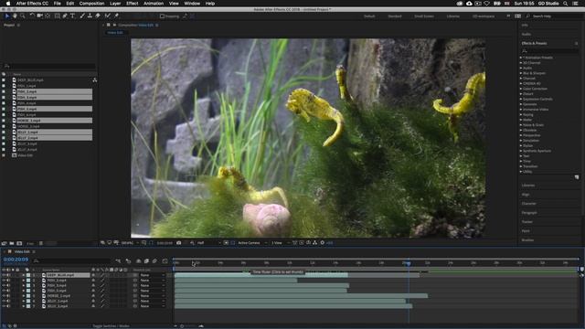This screenshot has width=585, height=329.
Task: Open the Animation menu
Action: (154, 4)
